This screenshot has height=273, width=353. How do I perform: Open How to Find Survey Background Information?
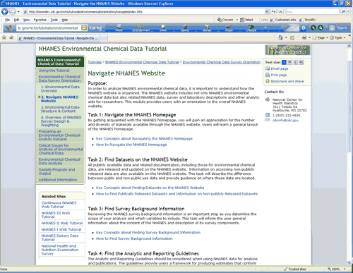click(x=134, y=238)
